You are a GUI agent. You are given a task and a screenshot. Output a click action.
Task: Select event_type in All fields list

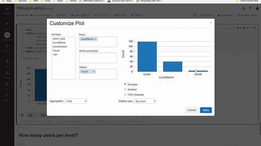click(59, 39)
